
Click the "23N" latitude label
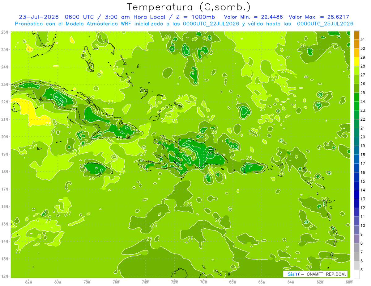tap(4, 84)
